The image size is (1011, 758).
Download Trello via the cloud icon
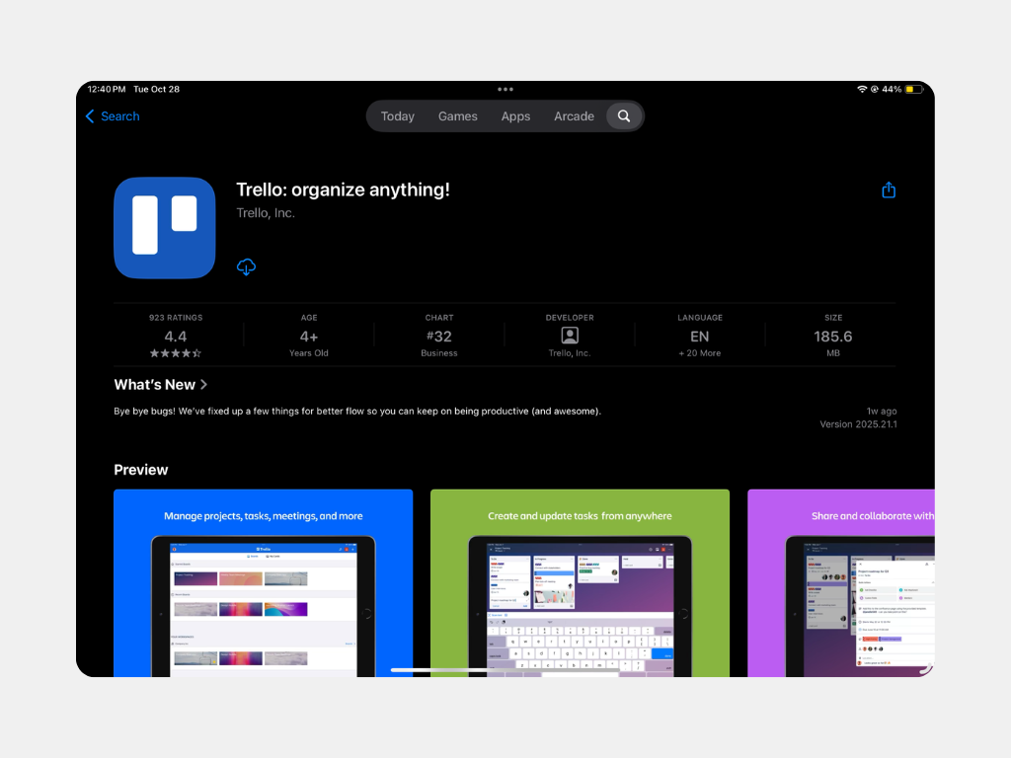246,266
